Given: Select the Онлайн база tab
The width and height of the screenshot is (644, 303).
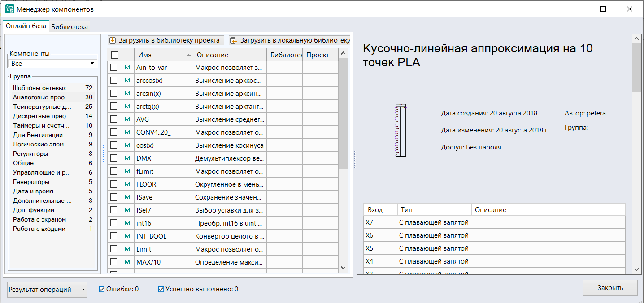Looking at the screenshot, I should (26, 26).
